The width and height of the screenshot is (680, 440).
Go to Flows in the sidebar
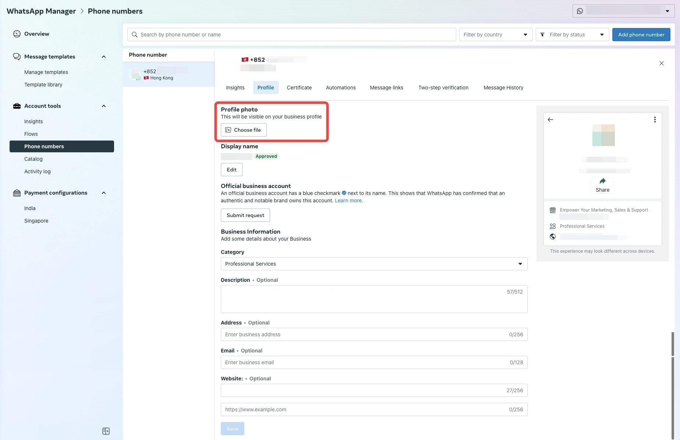click(x=31, y=134)
